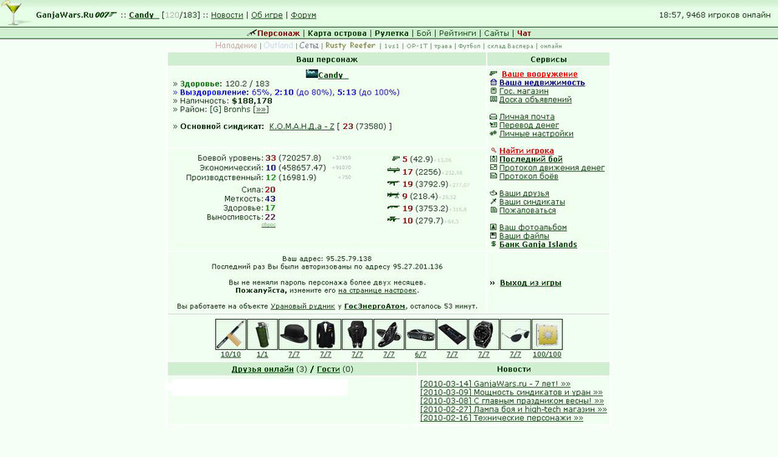Select the black shoes inventory item
The width and height of the screenshot is (778, 457).
[389, 335]
